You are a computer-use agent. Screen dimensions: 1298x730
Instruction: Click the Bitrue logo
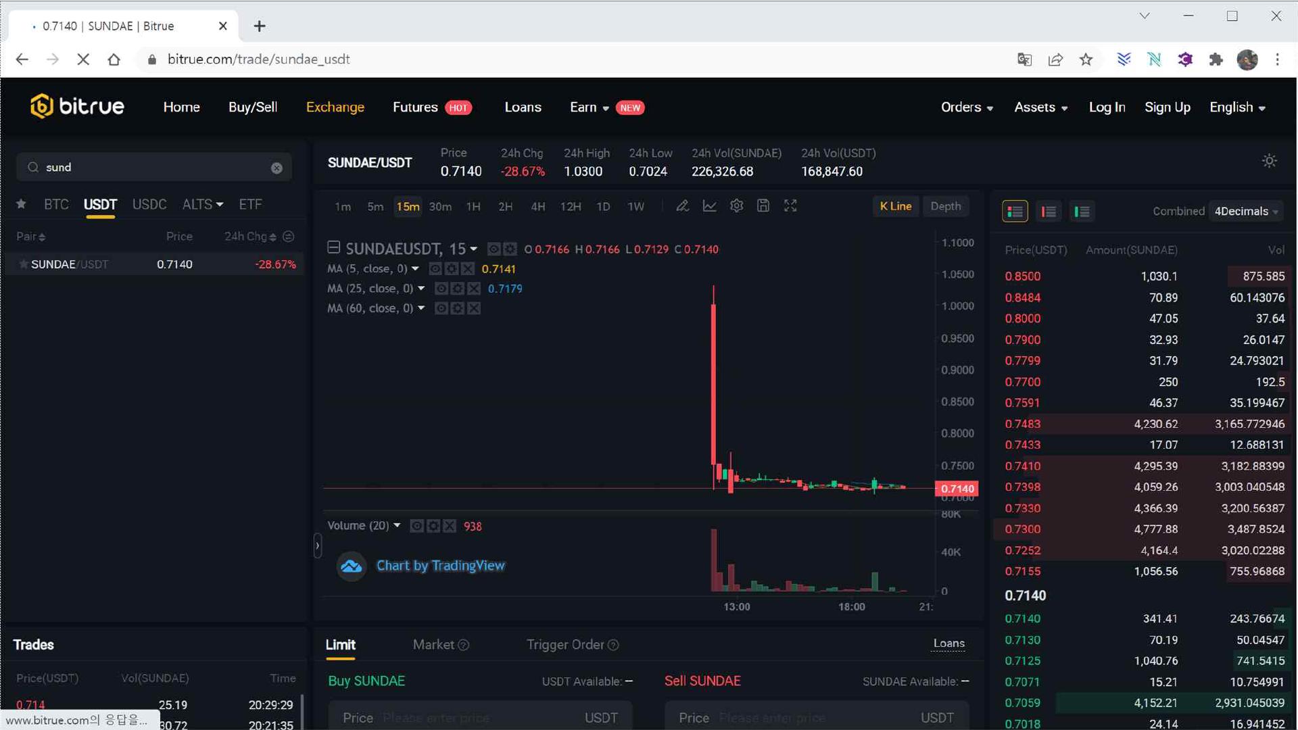pos(77,106)
